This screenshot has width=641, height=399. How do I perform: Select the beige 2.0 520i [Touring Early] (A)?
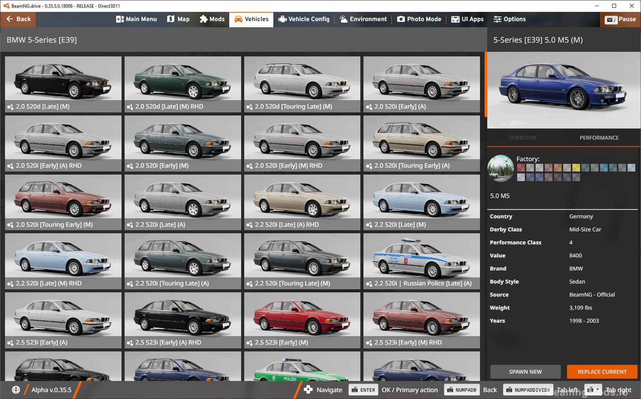coord(422,143)
